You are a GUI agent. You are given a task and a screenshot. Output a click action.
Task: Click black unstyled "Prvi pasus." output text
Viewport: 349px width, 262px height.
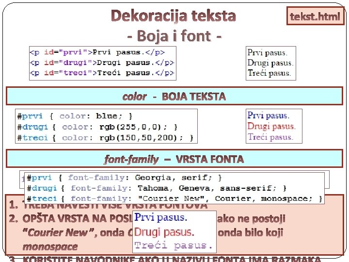pos(267,52)
